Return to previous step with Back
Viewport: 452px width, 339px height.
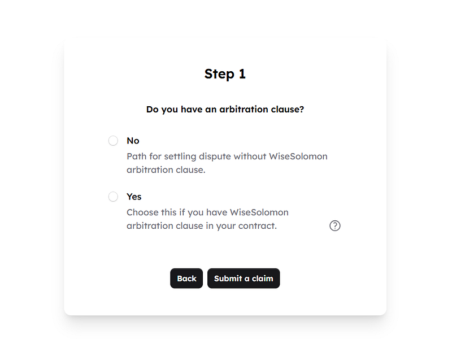(x=186, y=278)
